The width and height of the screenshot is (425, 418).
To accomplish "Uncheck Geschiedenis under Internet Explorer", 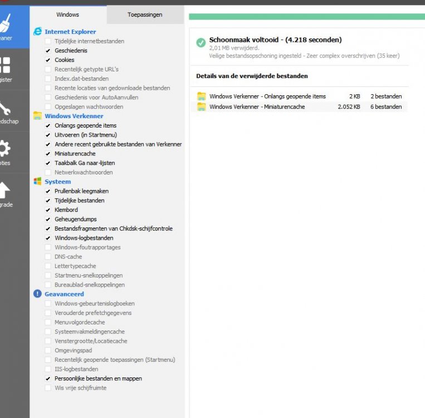I will tap(48, 51).
